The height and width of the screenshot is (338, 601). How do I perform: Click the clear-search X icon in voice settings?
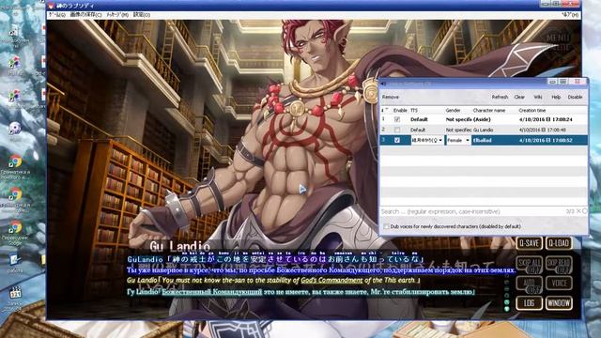(578, 211)
